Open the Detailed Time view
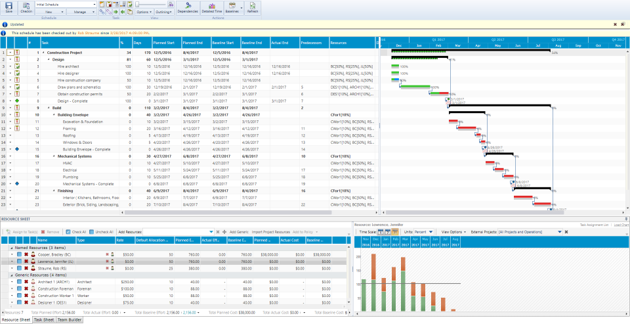The height and width of the screenshot is (324, 630). 212,8
